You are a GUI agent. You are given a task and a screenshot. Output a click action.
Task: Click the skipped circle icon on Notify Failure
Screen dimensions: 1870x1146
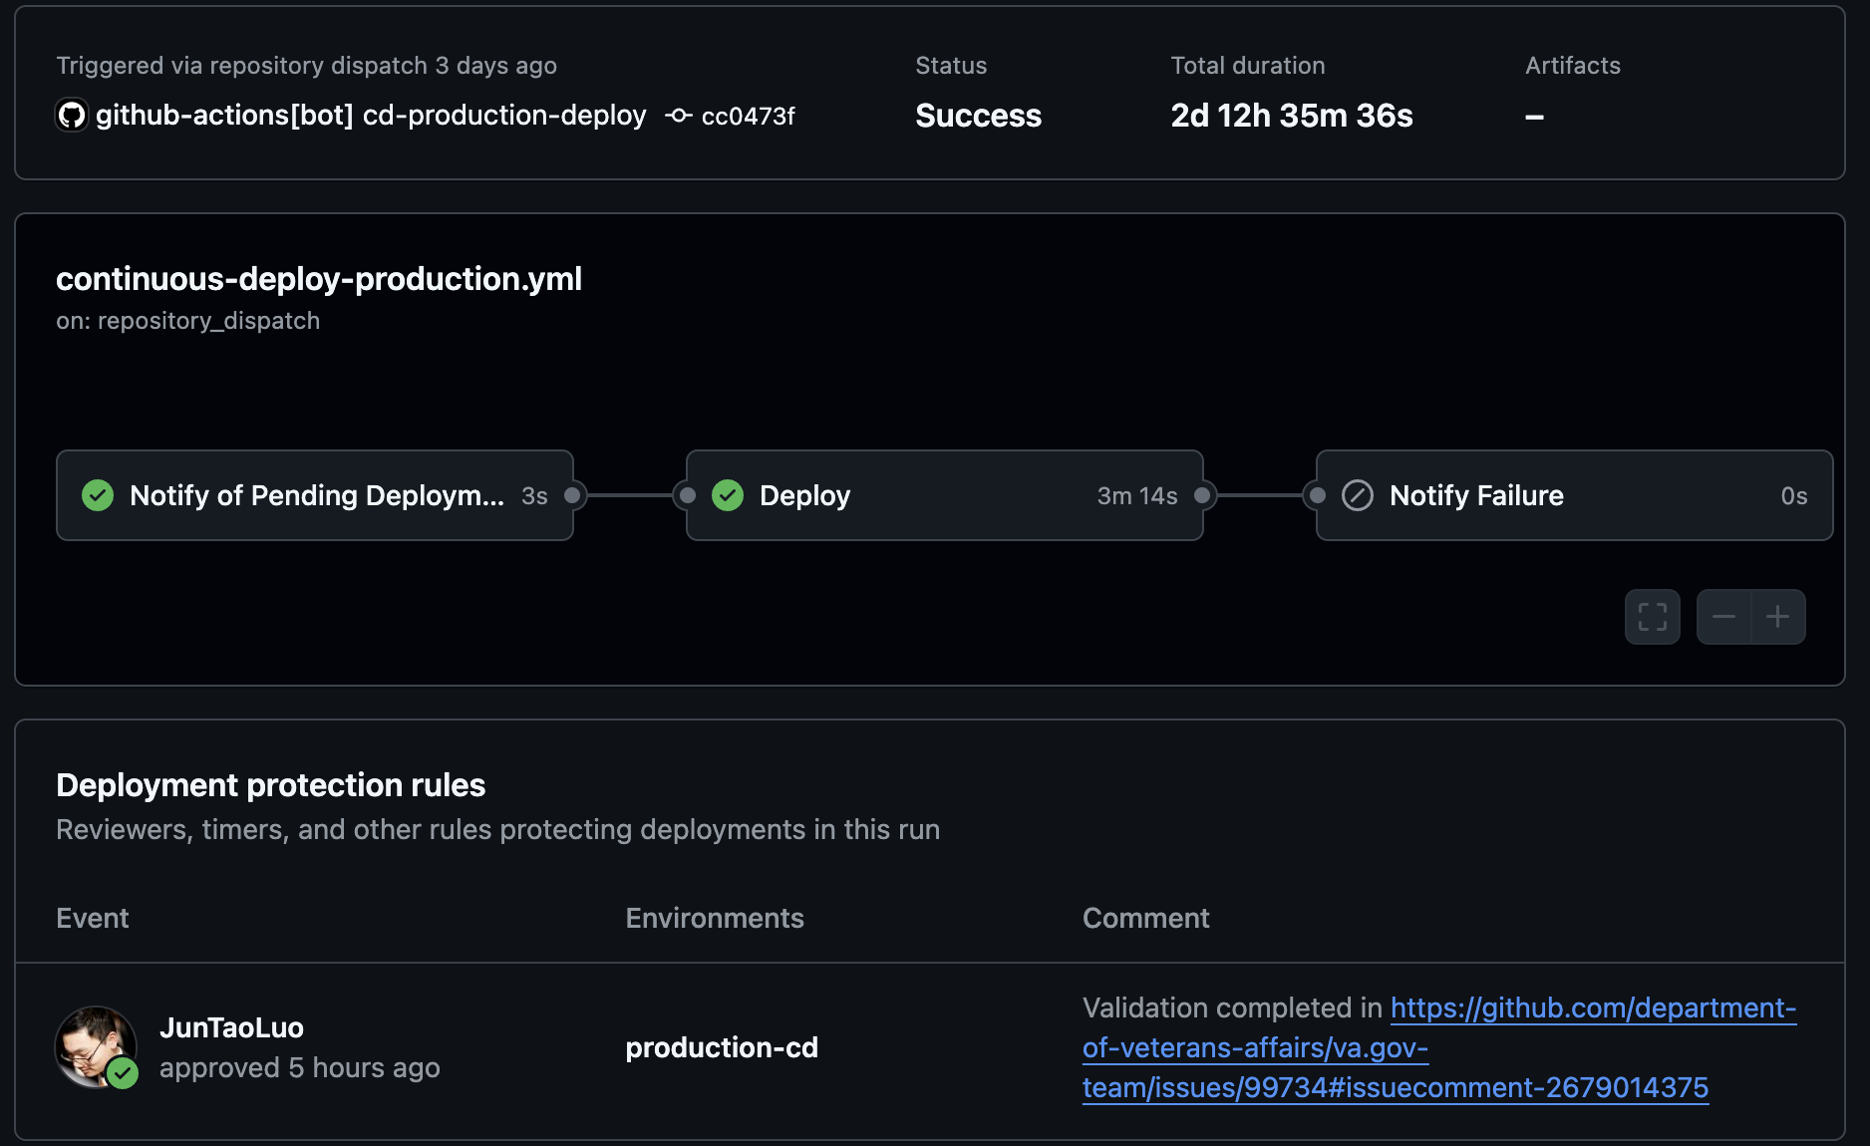(x=1357, y=495)
